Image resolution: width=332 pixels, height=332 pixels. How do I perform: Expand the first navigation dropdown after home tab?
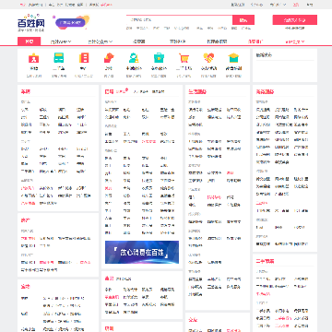(61, 41)
